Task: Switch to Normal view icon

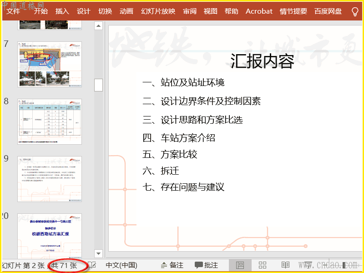Action: point(240,265)
